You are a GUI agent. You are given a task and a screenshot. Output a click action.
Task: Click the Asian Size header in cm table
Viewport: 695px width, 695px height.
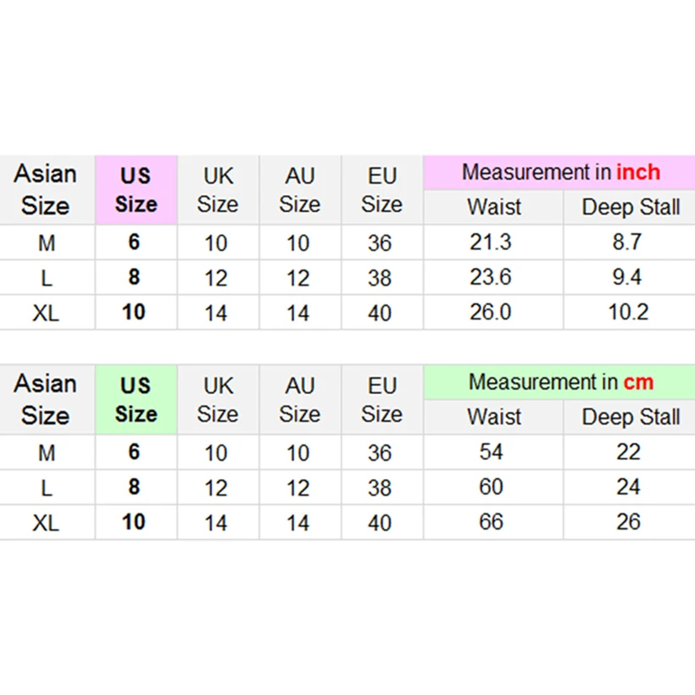click(x=46, y=400)
